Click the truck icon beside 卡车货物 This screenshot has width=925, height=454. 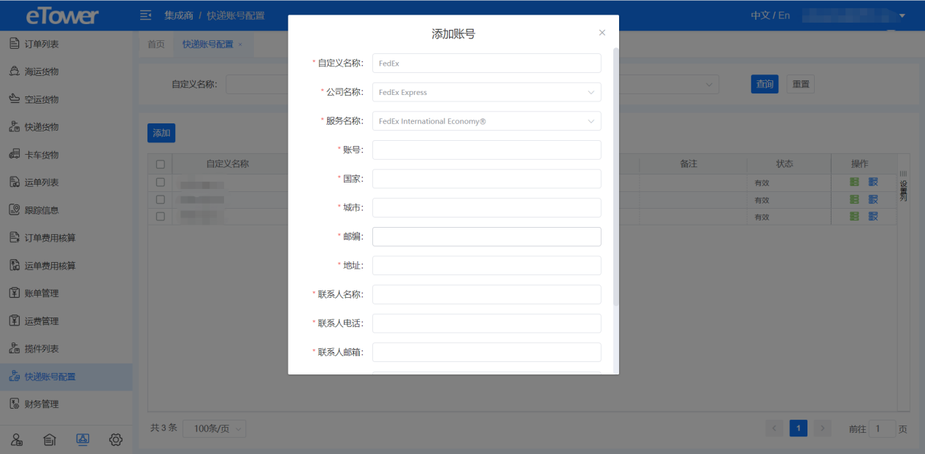(14, 155)
